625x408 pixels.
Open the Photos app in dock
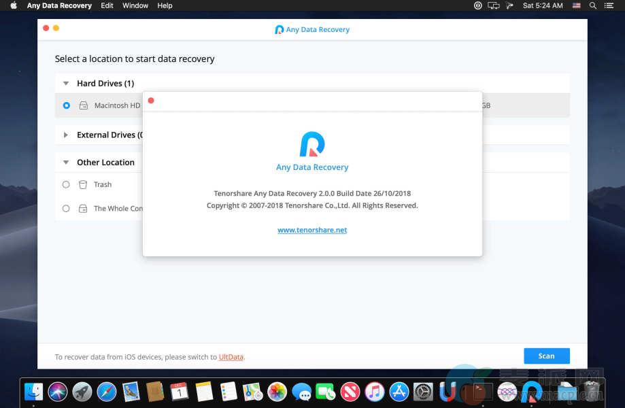point(277,392)
